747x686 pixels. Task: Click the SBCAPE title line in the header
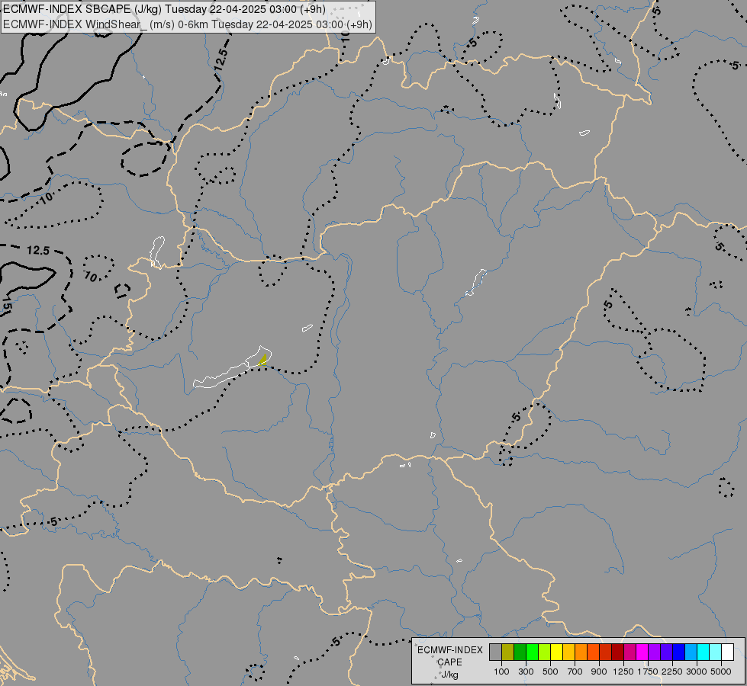pos(164,9)
